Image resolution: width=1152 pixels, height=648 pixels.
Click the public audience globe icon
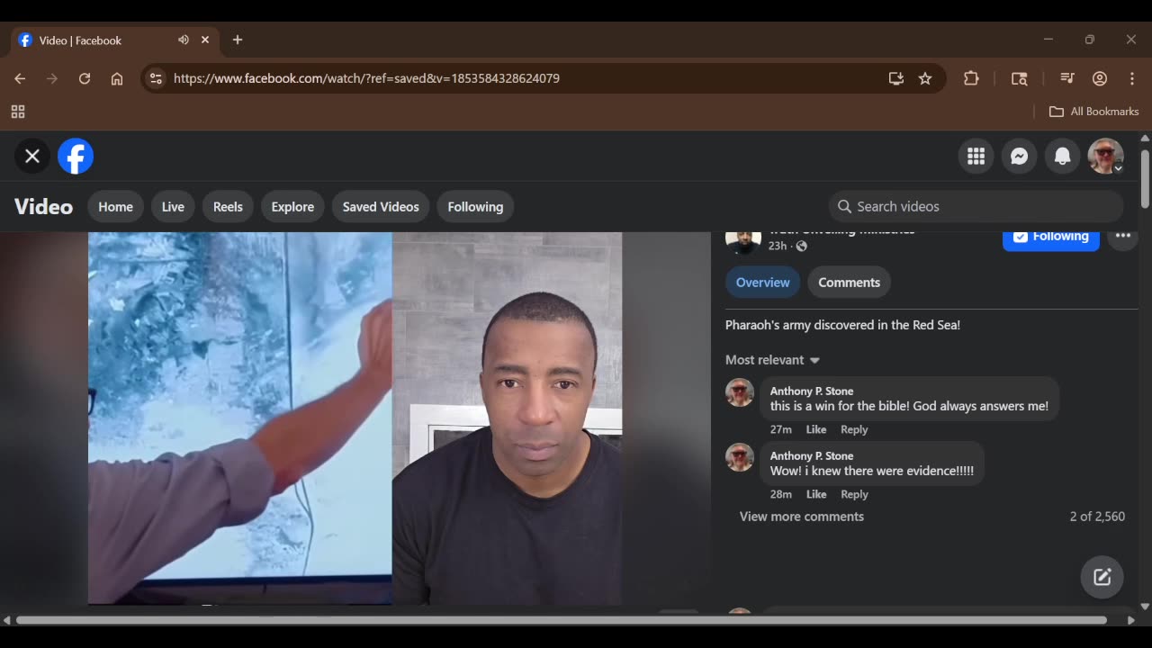pyautogui.click(x=801, y=246)
